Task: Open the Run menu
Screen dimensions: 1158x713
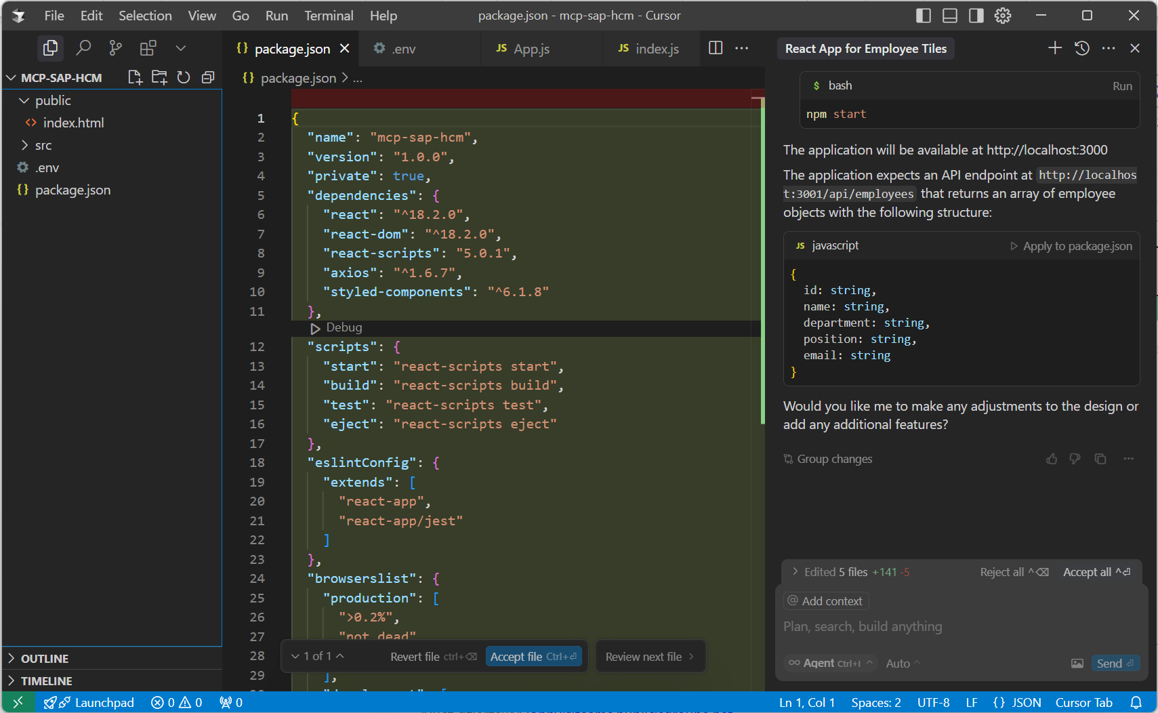Action: point(276,16)
